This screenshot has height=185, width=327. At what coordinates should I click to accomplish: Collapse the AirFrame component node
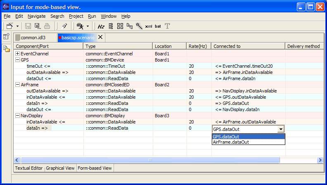point(17,85)
